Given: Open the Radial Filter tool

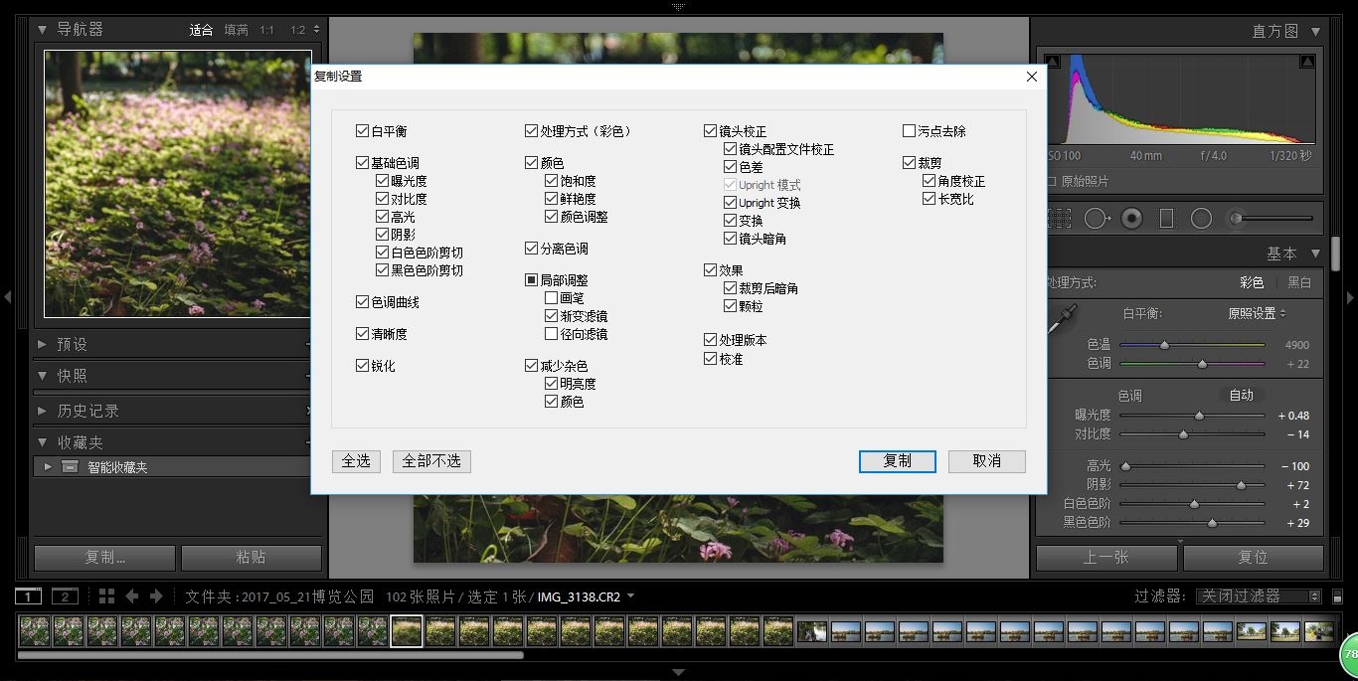Looking at the screenshot, I should pyautogui.click(x=1201, y=218).
